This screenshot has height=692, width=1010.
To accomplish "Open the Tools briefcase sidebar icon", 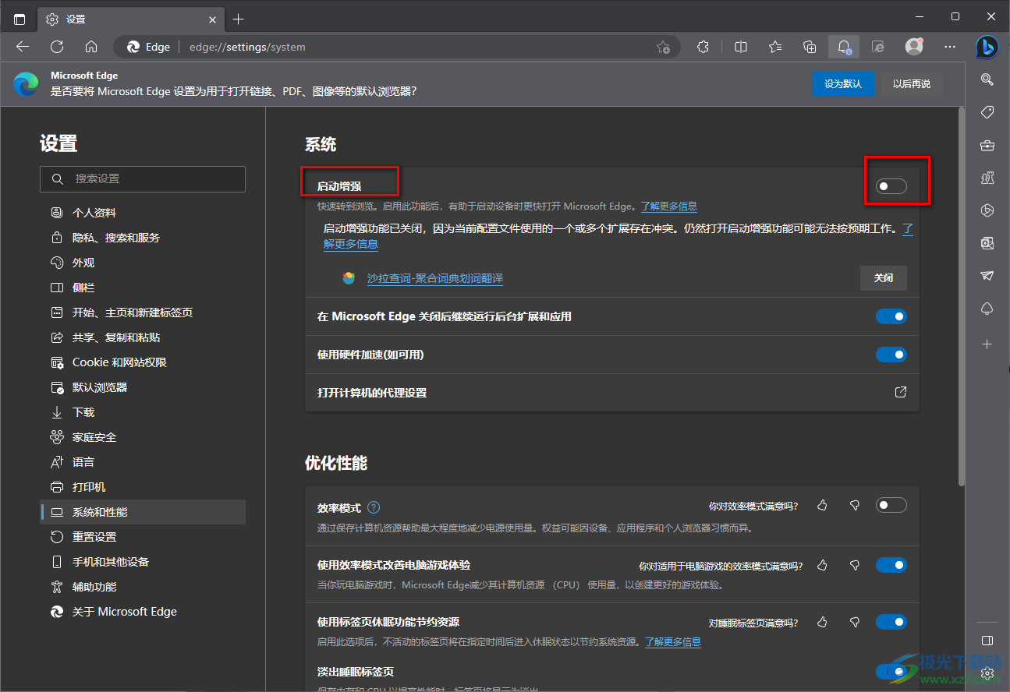I will (987, 145).
